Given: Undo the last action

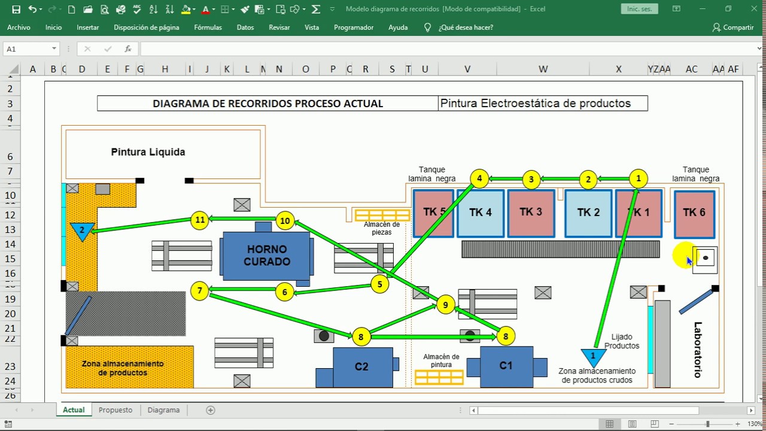Looking at the screenshot, I should coord(32,9).
